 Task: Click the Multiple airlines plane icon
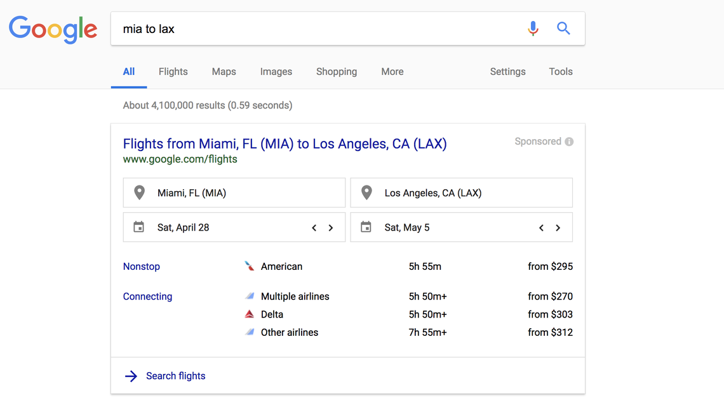click(x=249, y=296)
